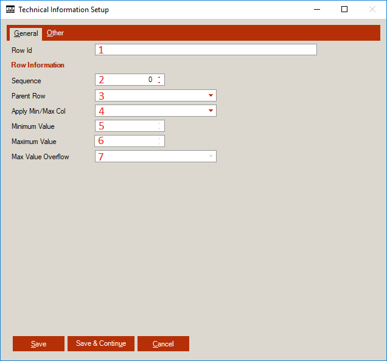The width and height of the screenshot is (387, 361).
Task: Close the Technical Information Setup window
Action: [x=372, y=10]
